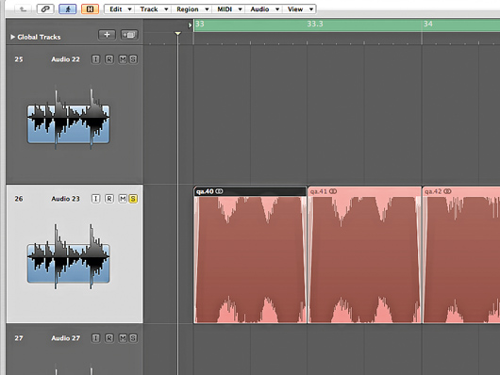Toggle input monitoring on Audio 23
Screen dimensions: 500x375
pos(95,199)
